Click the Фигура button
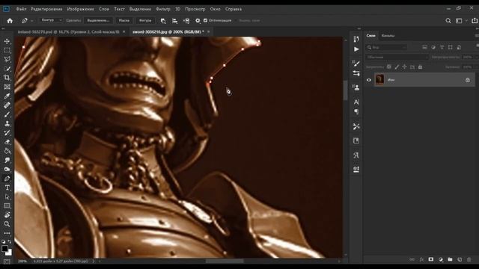This screenshot has height=269, width=479. pyautogui.click(x=145, y=20)
